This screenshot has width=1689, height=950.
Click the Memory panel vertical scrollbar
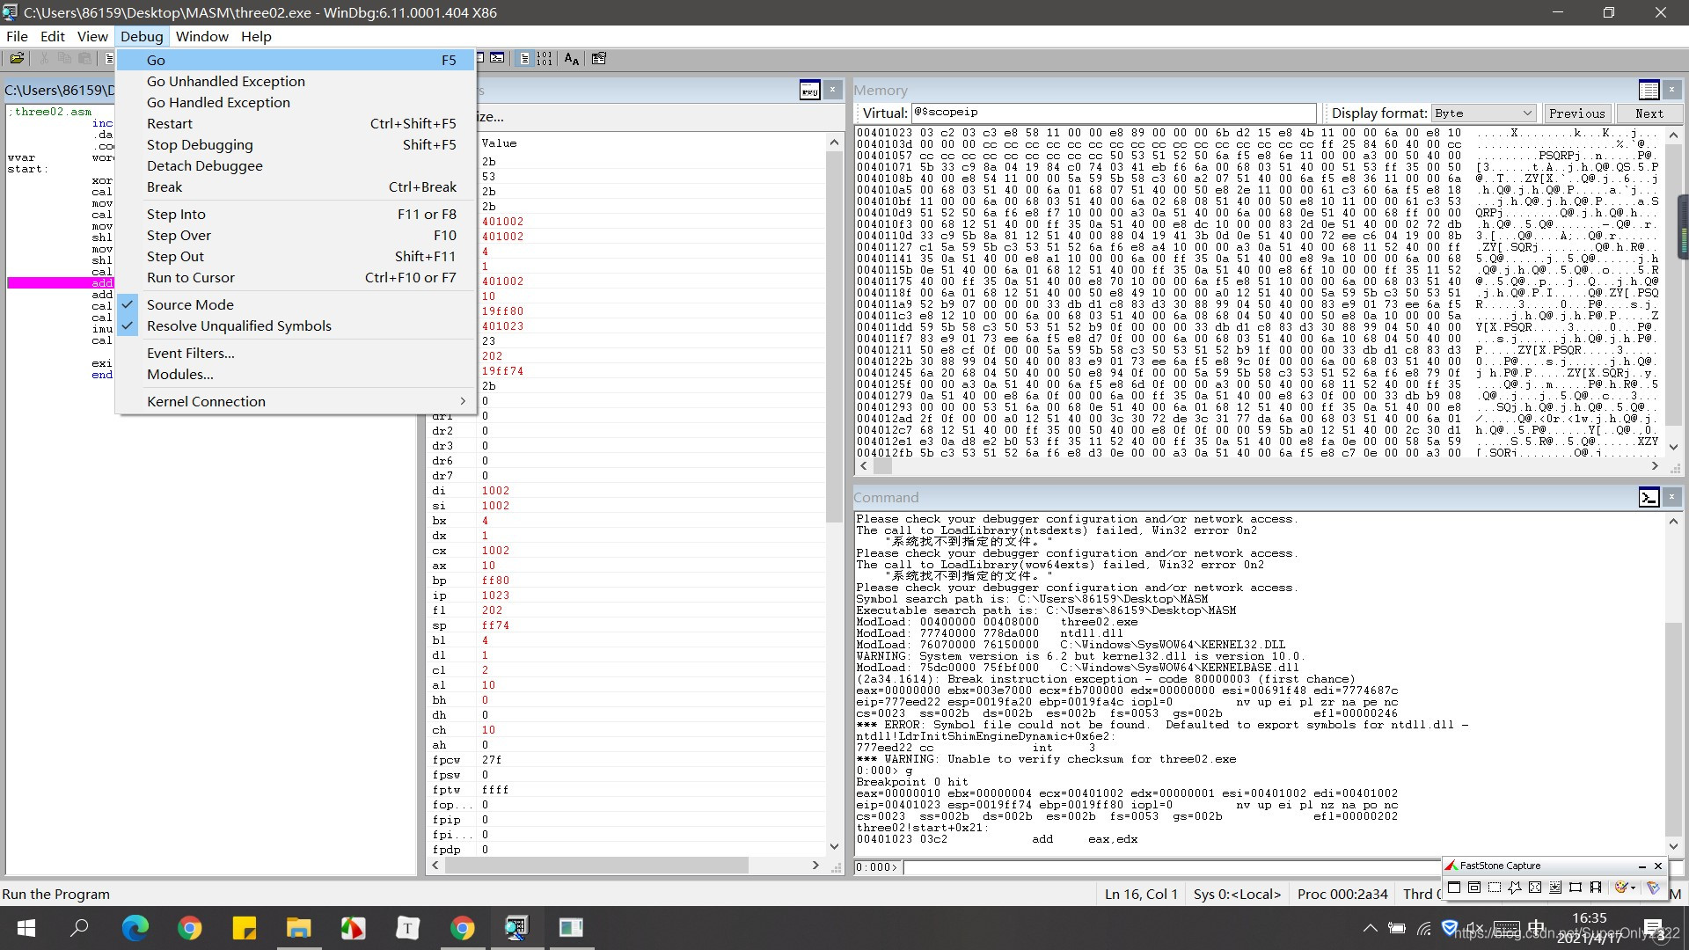click(x=1673, y=290)
